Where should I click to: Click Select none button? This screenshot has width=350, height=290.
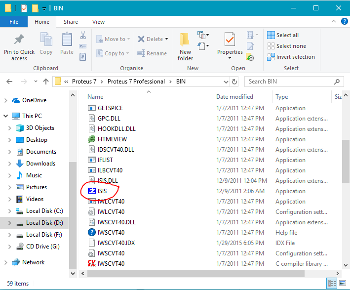point(287,46)
